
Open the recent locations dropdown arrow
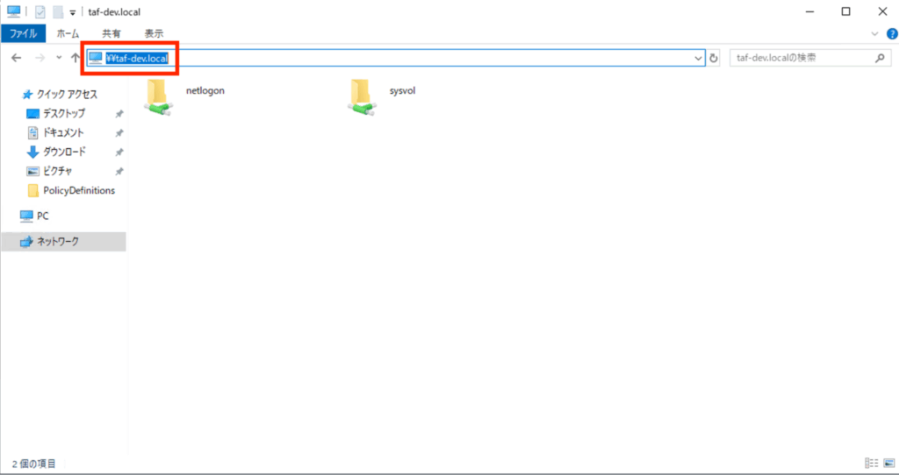59,58
